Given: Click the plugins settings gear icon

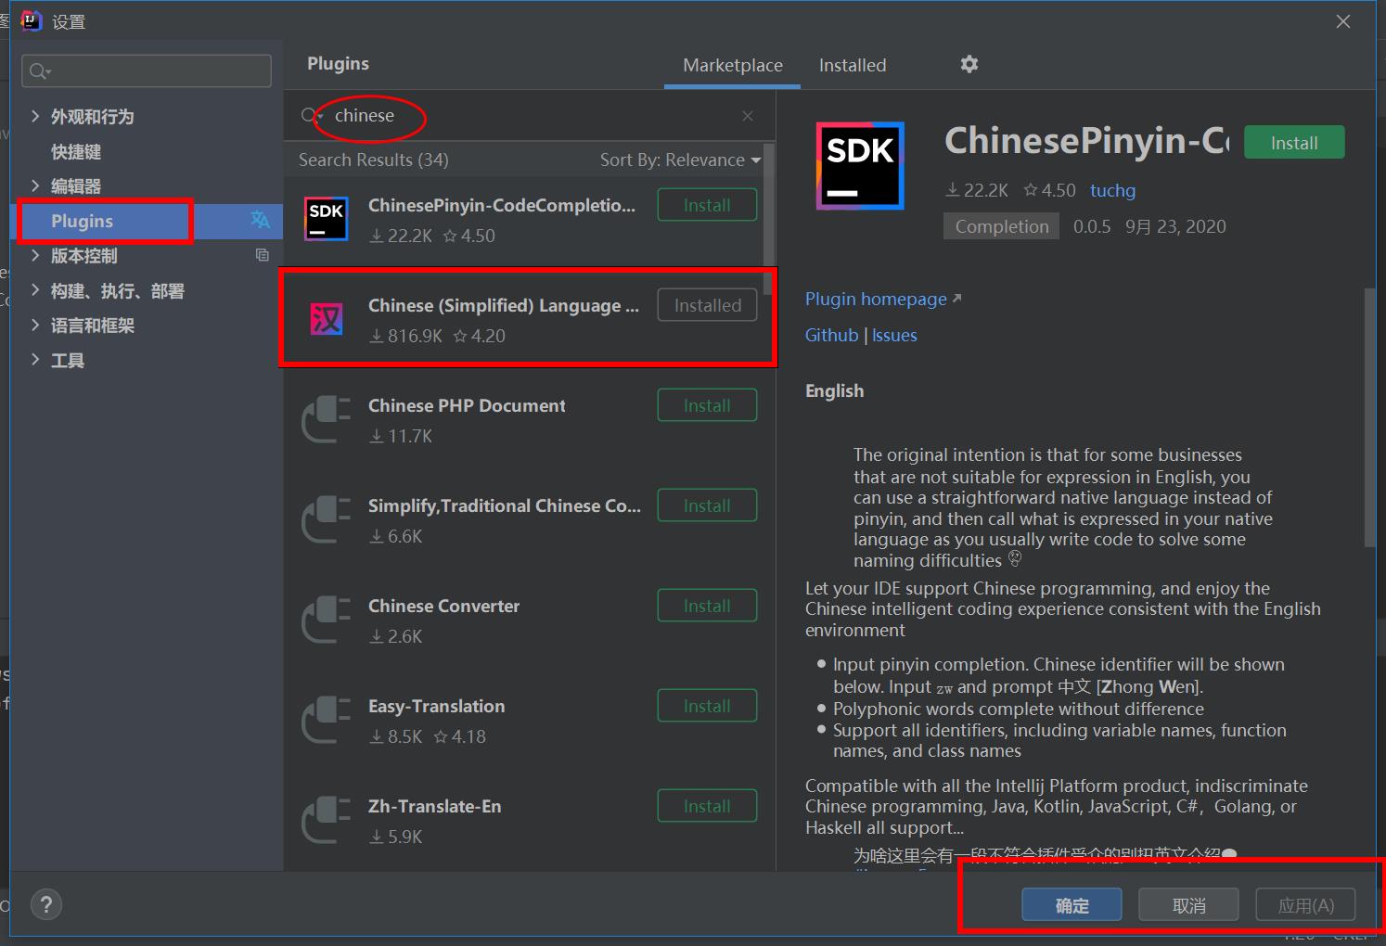Looking at the screenshot, I should (x=969, y=64).
